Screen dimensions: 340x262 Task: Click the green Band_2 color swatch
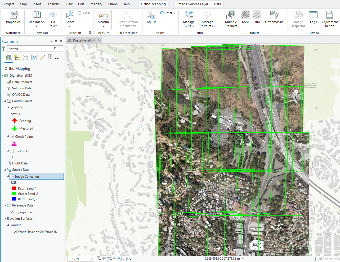click(x=14, y=194)
